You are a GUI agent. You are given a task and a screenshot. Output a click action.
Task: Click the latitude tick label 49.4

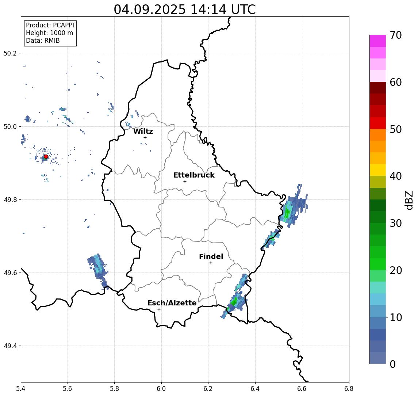point(10,346)
